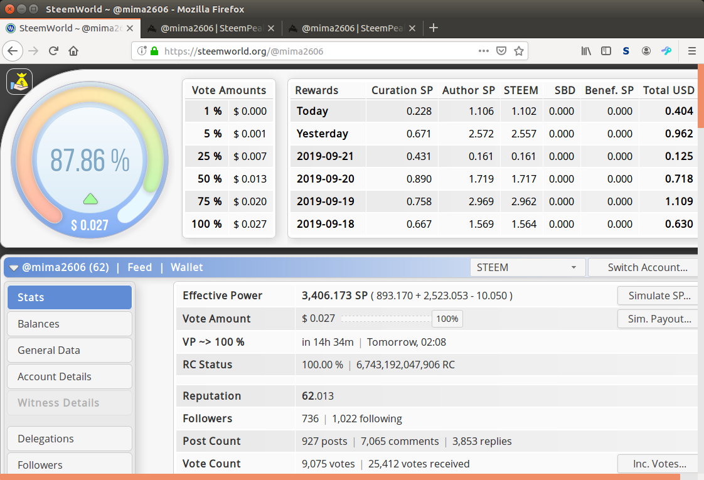Click the voting power gauge showing 87.86 %
Screen dimensions: 704x480
click(90, 160)
